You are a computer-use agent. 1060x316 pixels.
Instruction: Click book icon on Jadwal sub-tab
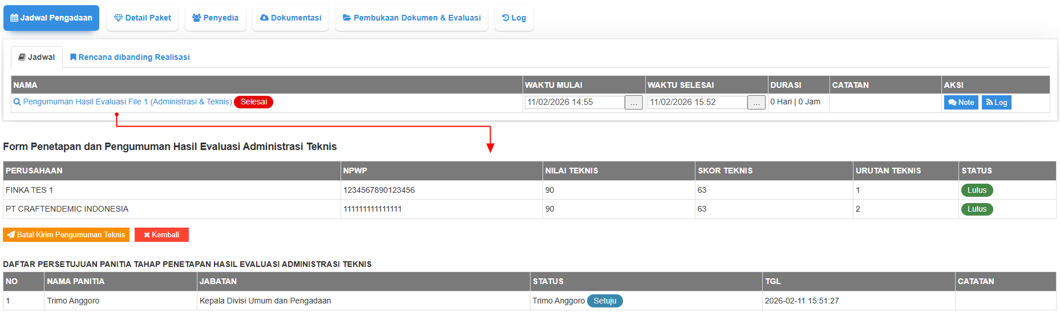[x=22, y=57]
